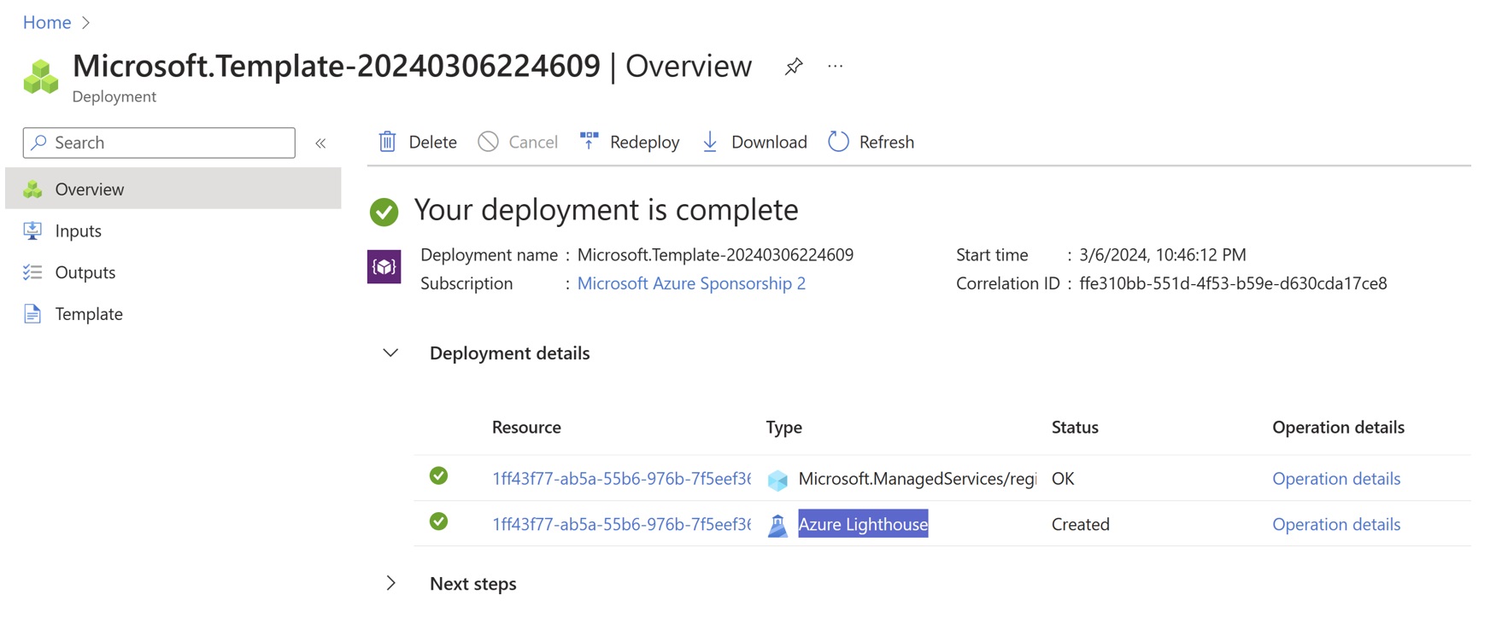Click the Template document icon in sidebar
This screenshot has width=1508, height=641.
[32, 314]
